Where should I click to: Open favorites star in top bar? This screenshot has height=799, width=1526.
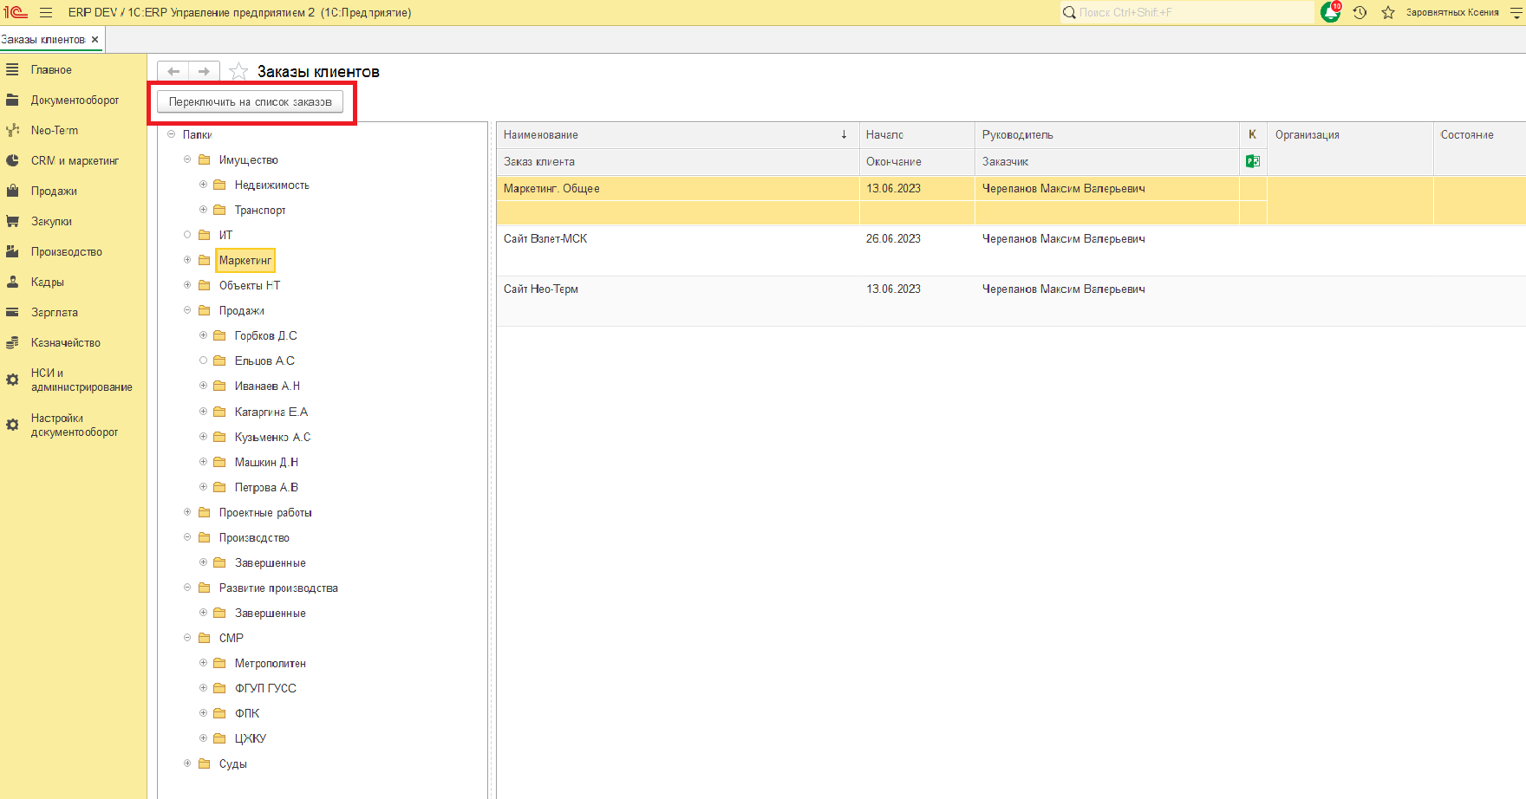[1388, 12]
